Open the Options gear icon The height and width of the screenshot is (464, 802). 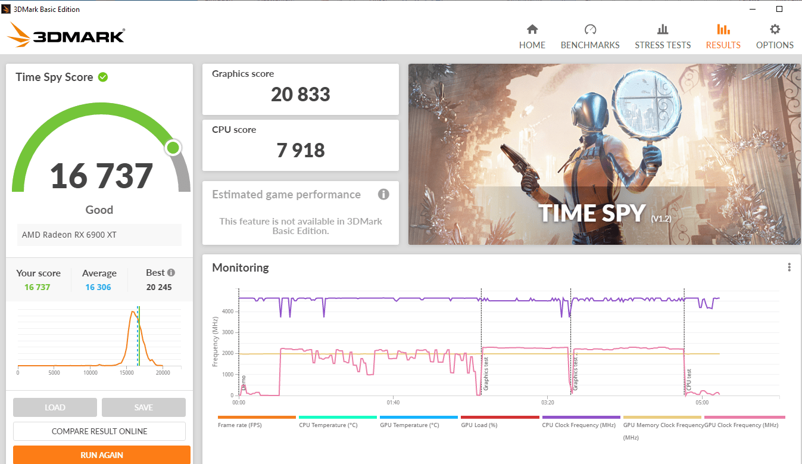775,29
